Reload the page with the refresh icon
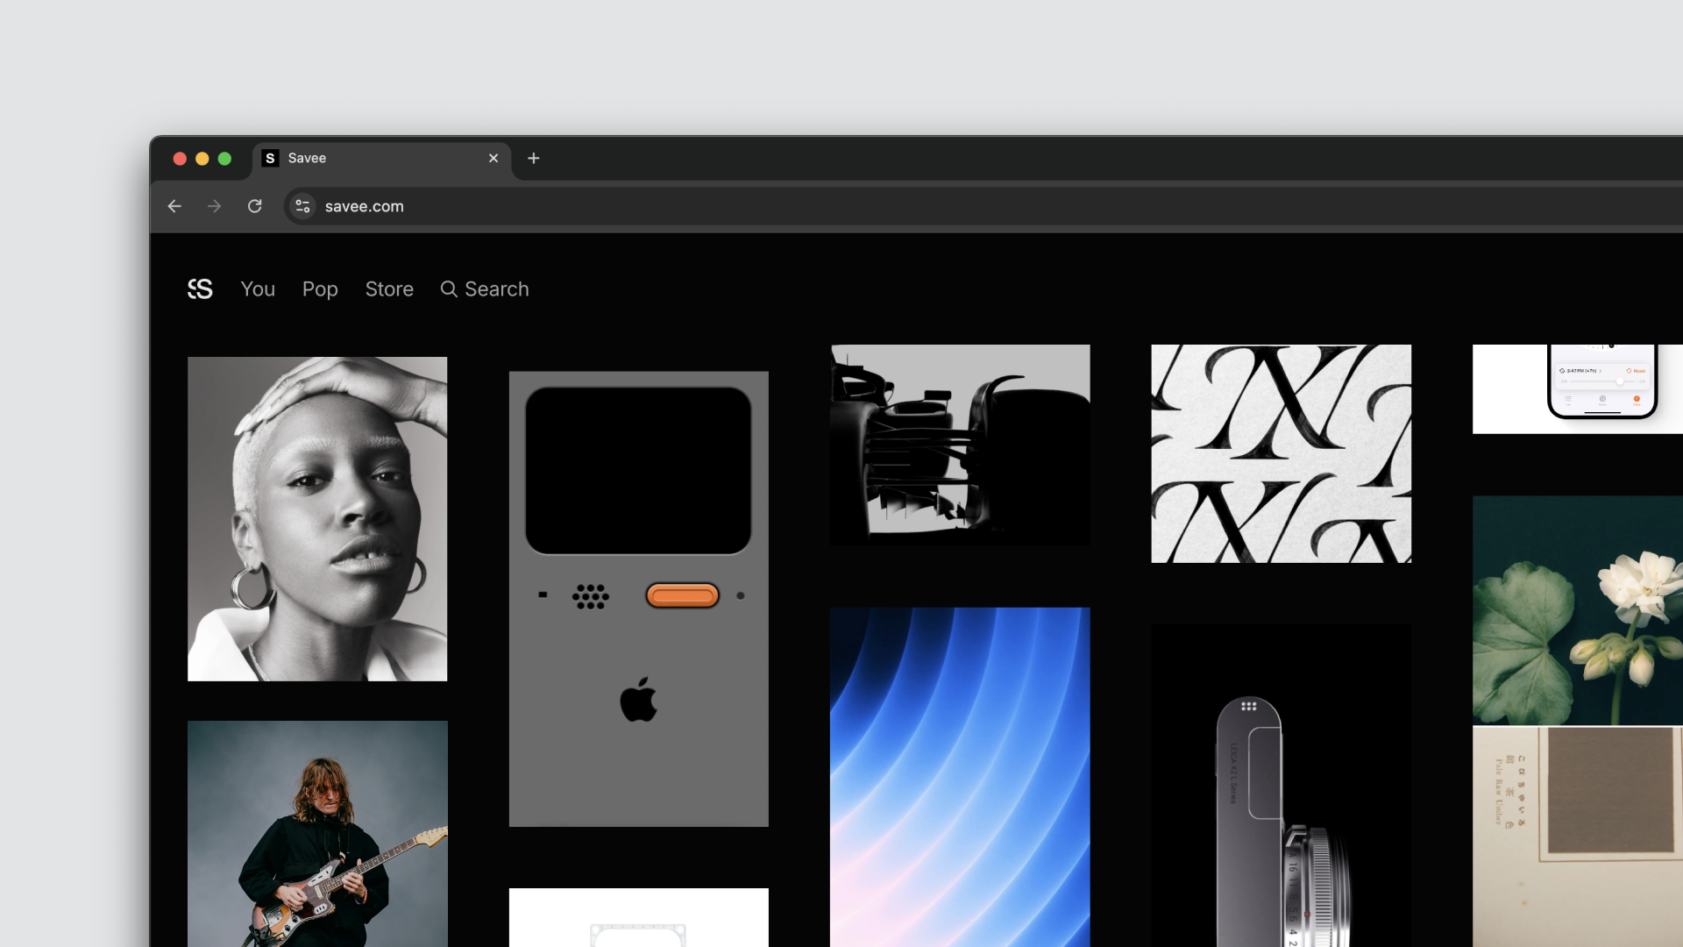The image size is (1683, 947). [255, 206]
